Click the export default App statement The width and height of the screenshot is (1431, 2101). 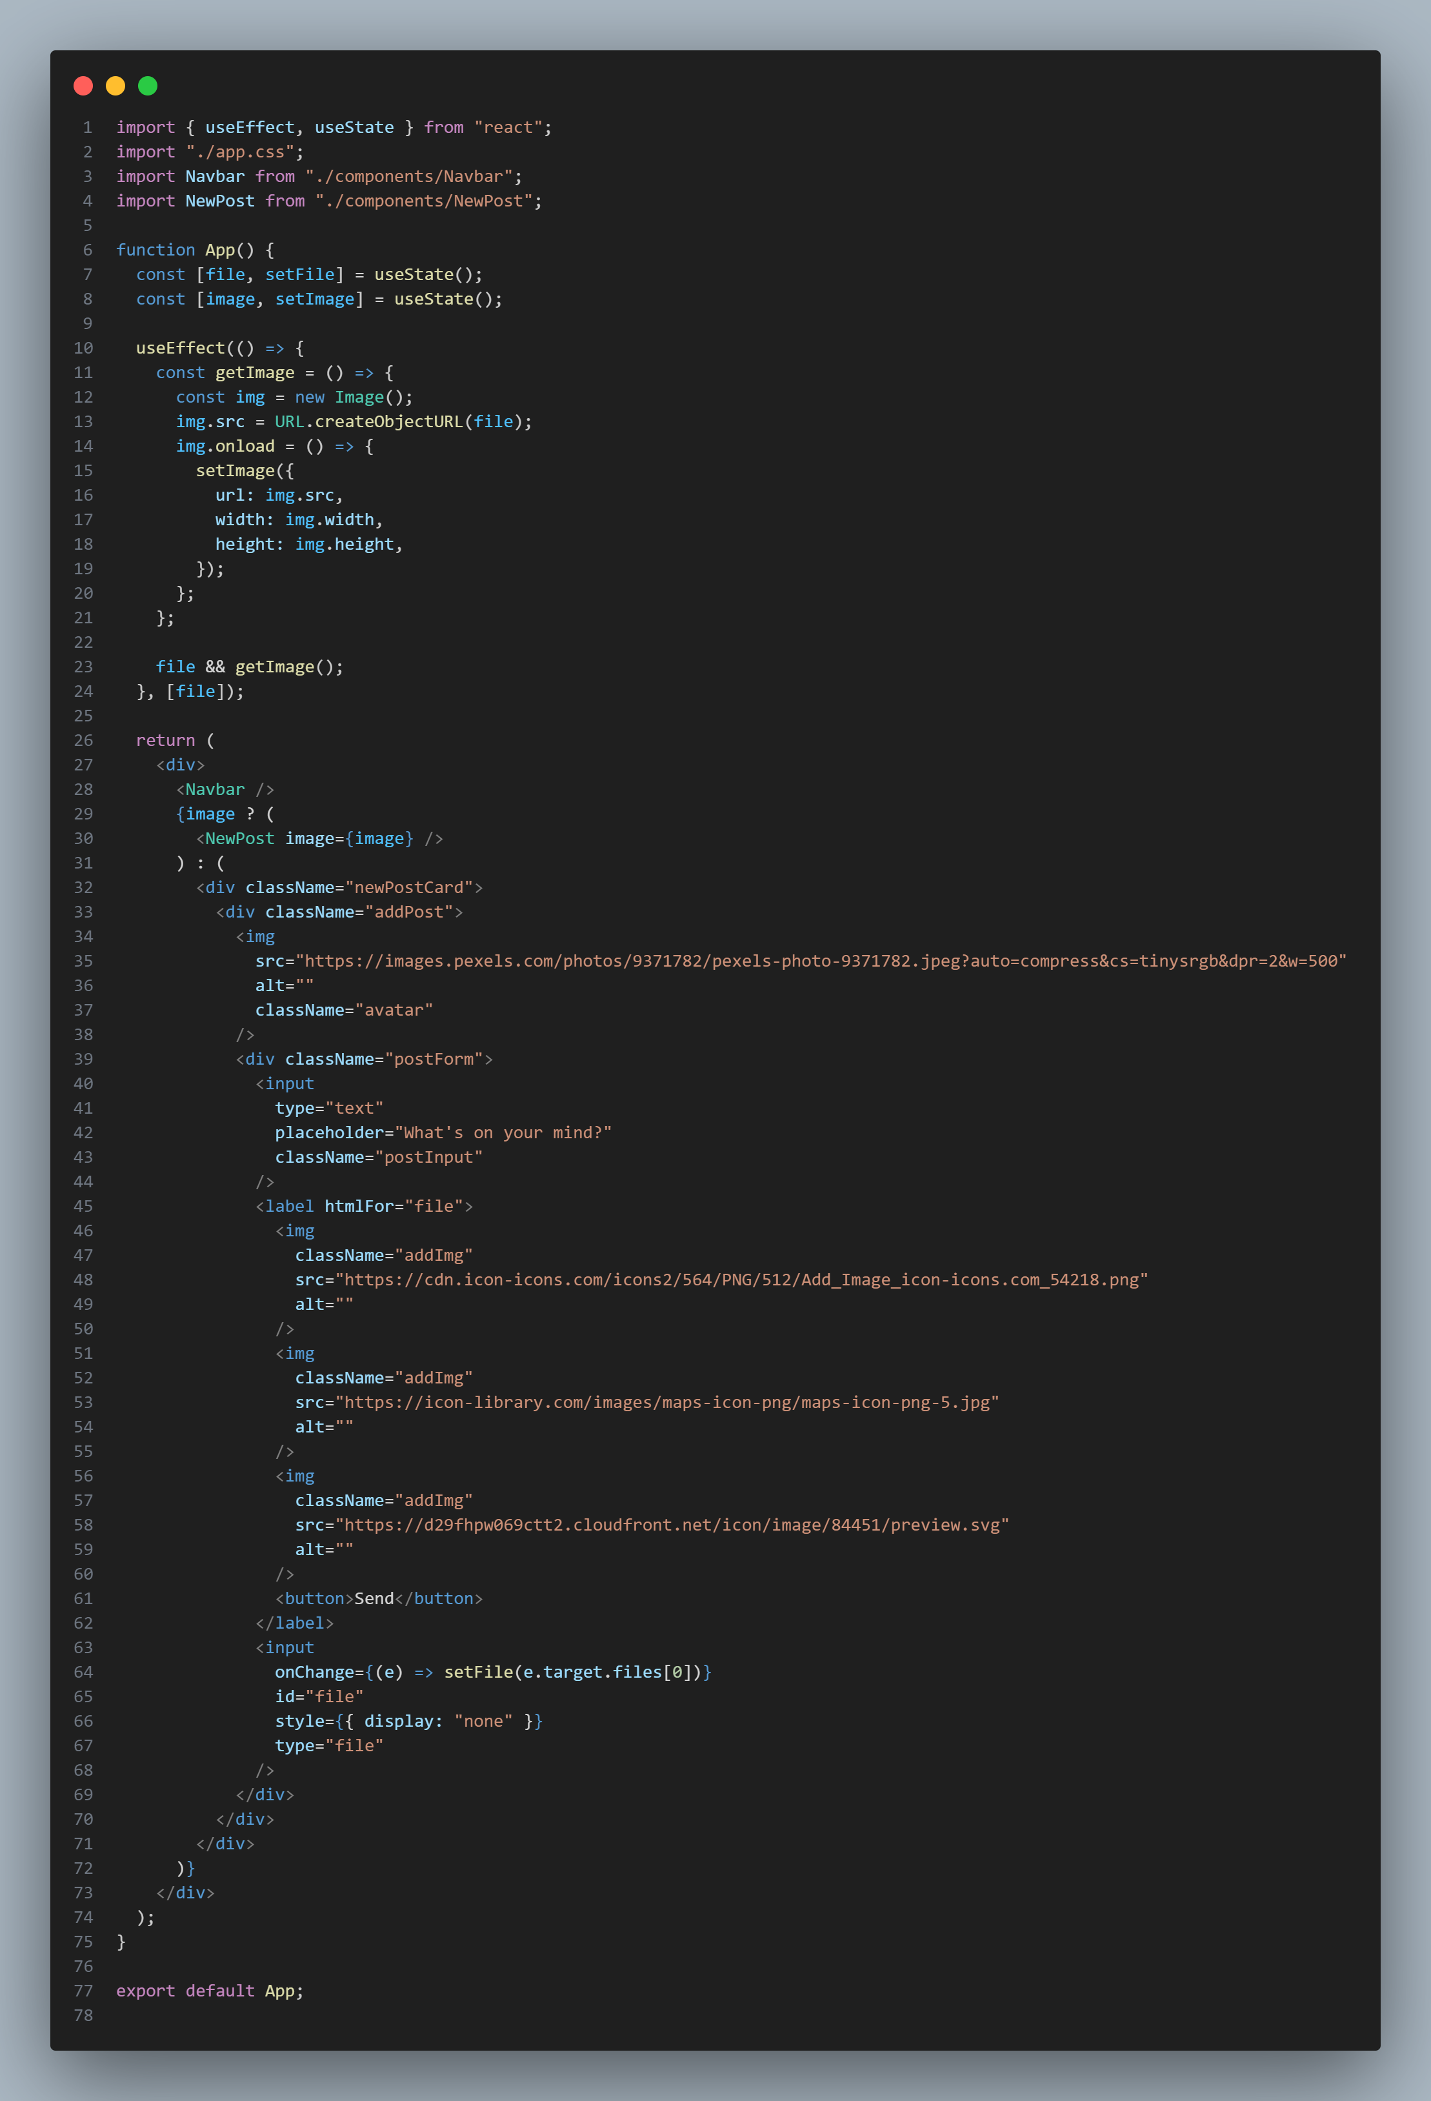(x=210, y=1991)
